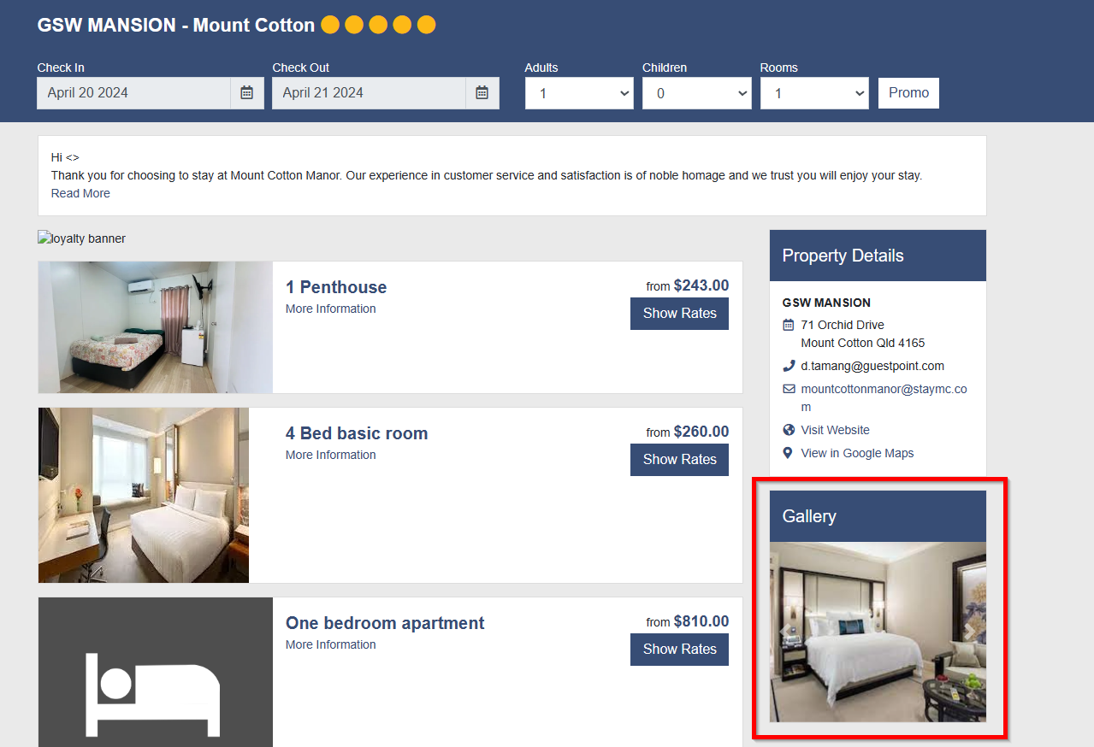
Task: Open the Rooms dropdown
Action: 814,93
